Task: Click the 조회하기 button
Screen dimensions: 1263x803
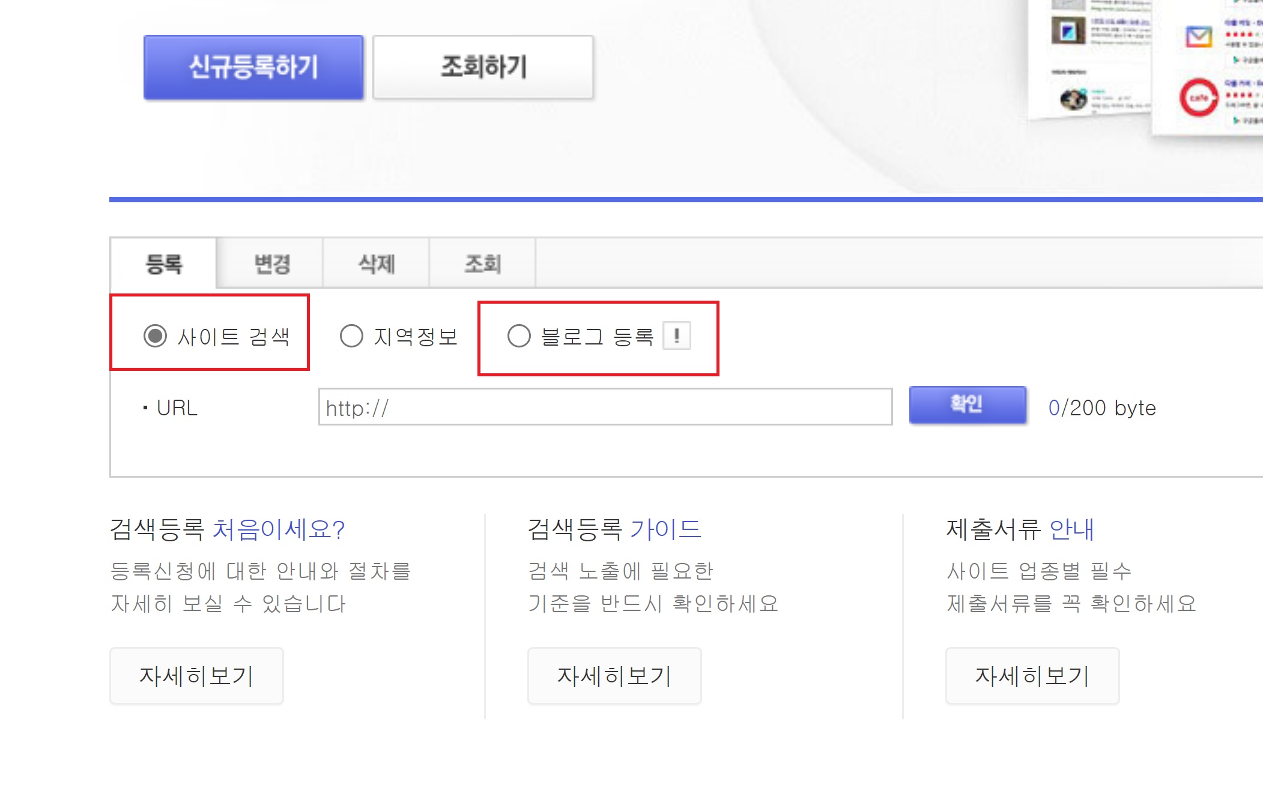Action: [x=483, y=66]
